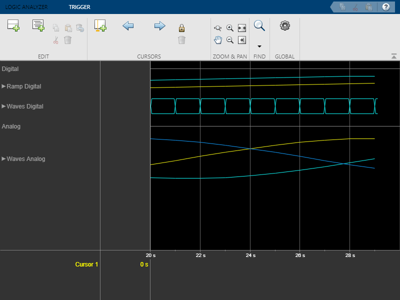Viewport: 400px width, 300px height.
Task: Jump to the next transition arrow
Action: pyautogui.click(x=159, y=26)
